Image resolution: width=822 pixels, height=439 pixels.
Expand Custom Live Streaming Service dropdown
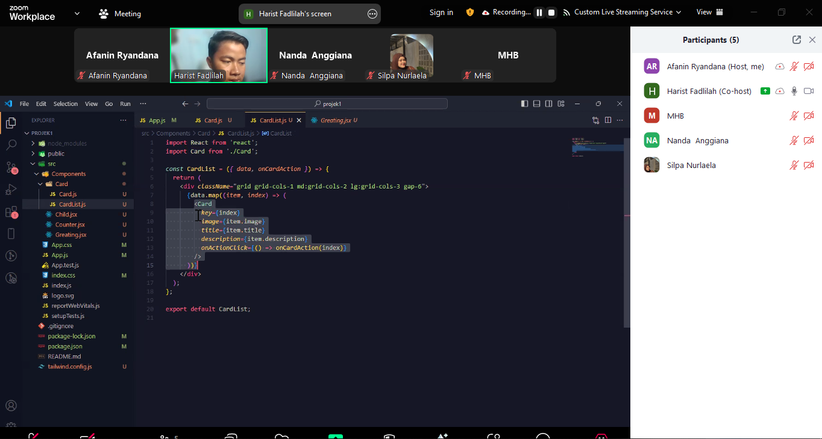(679, 12)
